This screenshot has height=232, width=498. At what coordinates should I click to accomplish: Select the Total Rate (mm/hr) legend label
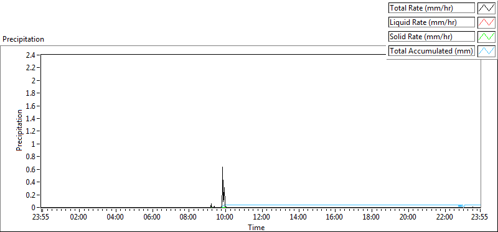432,8
